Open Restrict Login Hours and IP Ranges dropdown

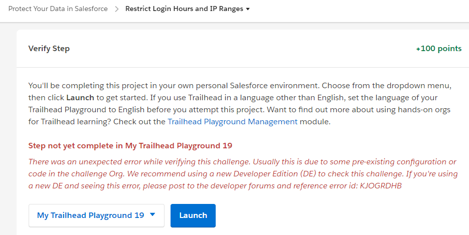tap(184, 9)
